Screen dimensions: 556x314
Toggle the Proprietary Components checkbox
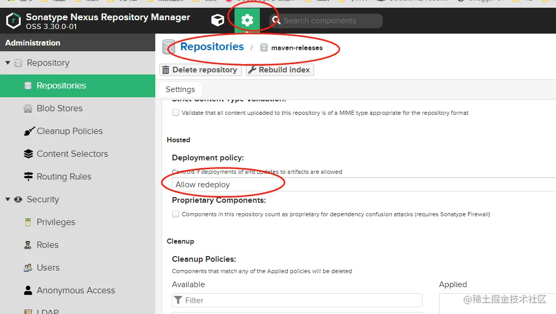pyautogui.click(x=175, y=214)
